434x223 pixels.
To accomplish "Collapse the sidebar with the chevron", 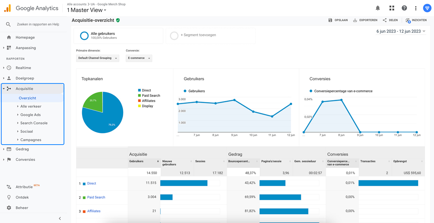I will coord(60,218).
